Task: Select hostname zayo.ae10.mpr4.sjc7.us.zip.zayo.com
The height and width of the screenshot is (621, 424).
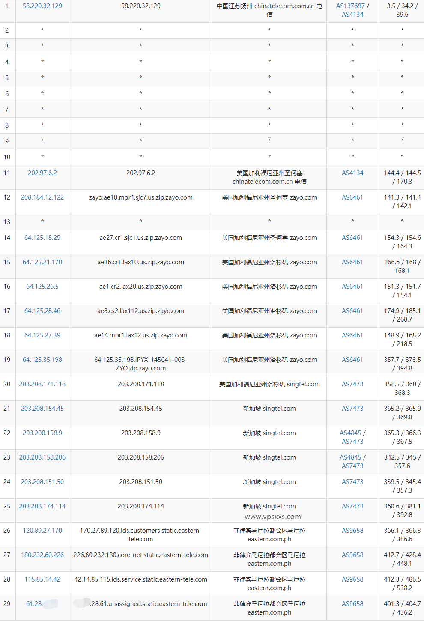Action: click(x=141, y=197)
